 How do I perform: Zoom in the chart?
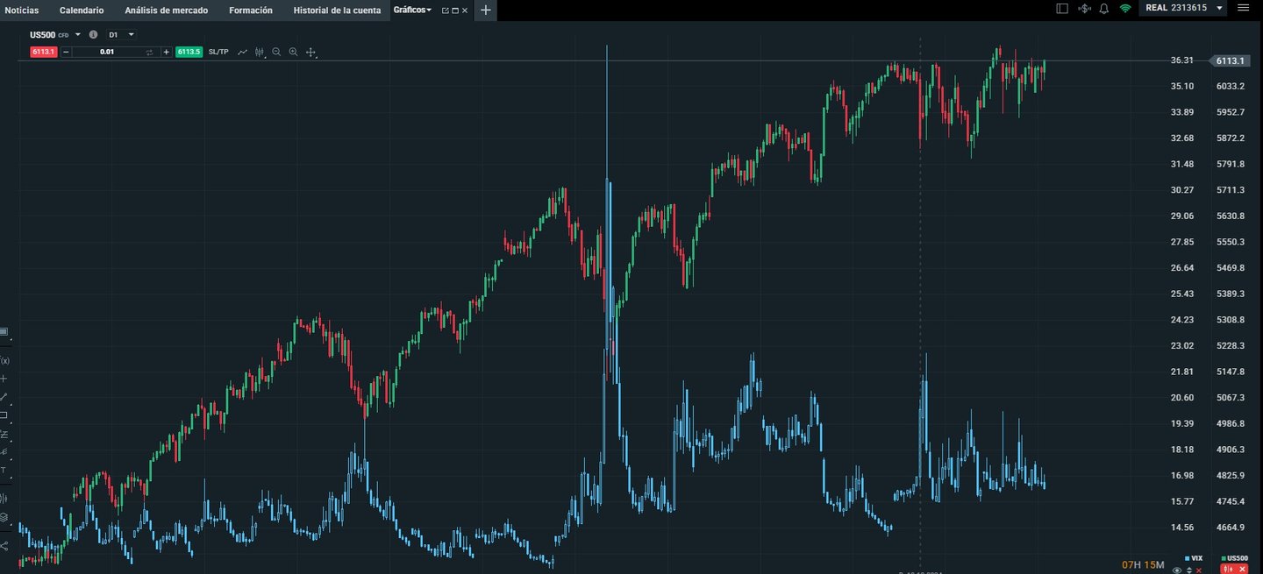293,52
